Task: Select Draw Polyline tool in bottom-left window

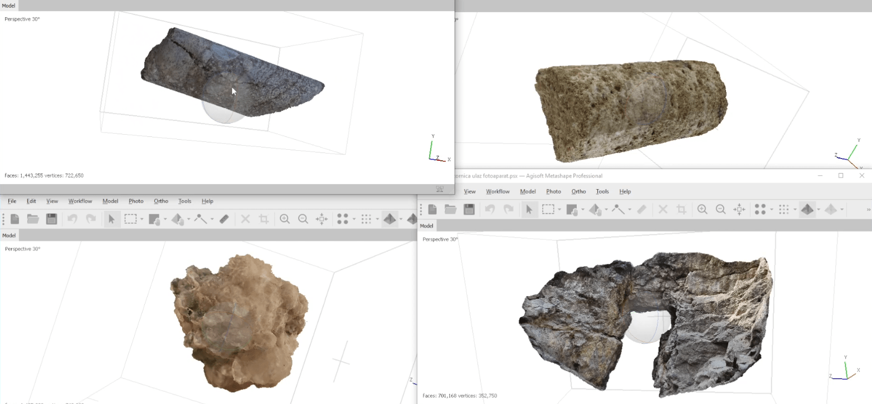Action: [201, 219]
